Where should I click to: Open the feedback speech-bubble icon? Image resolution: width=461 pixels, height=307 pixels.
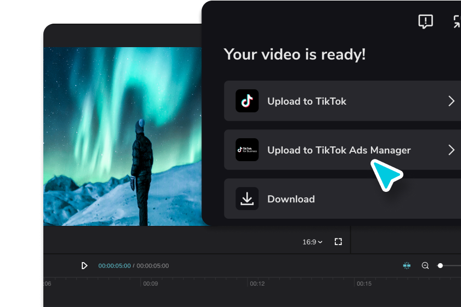click(x=425, y=21)
